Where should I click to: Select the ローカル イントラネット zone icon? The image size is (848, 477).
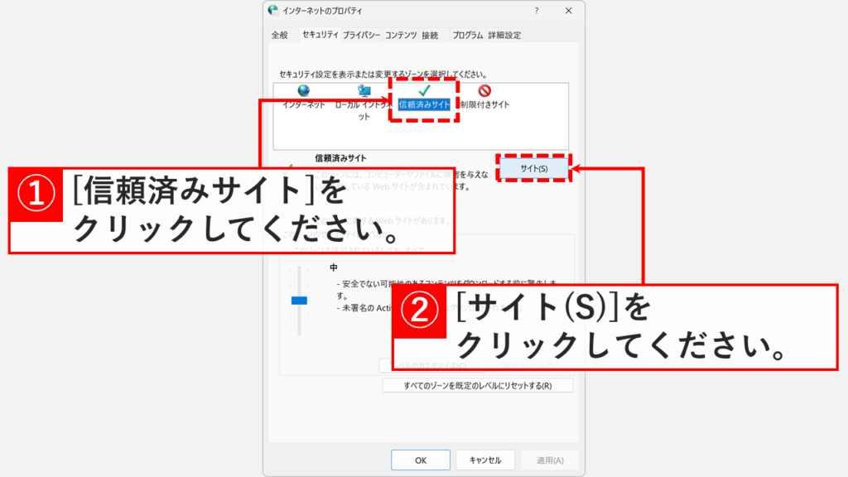pos(364,91)
